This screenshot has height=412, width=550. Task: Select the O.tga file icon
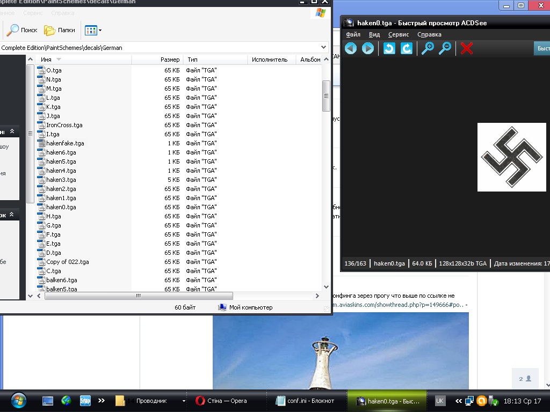[x=41, y=70]
